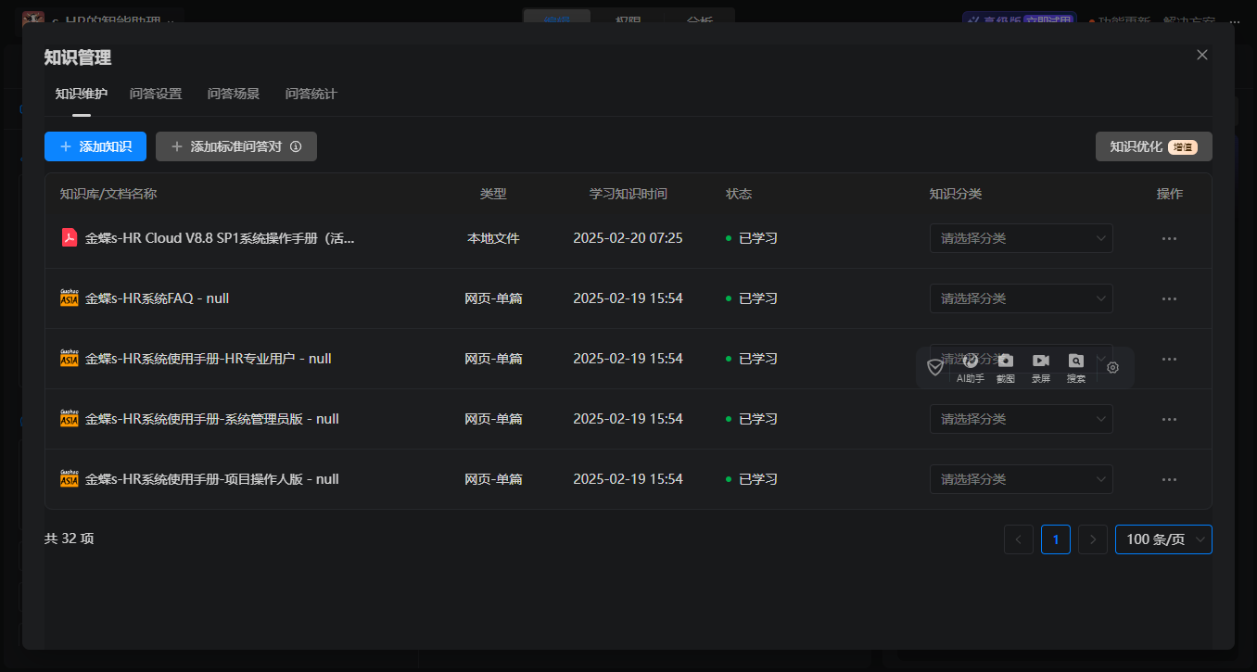Viewport: 1257px width, 672px height.
Task: Click the 本地文件 type cell
Action: click(x=493, y=238)
